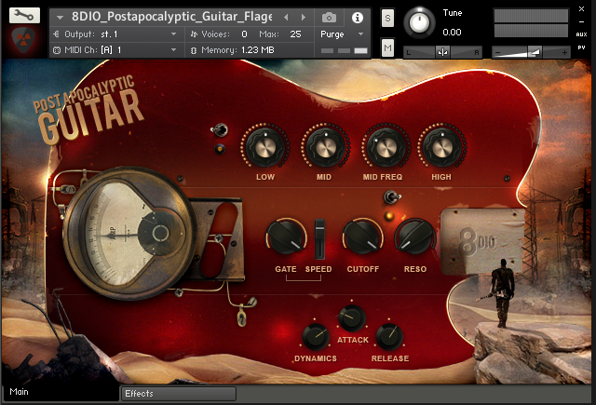The image size is (596, 405).
Task: Click the LOW EQ knob
Action: [264, 146]
